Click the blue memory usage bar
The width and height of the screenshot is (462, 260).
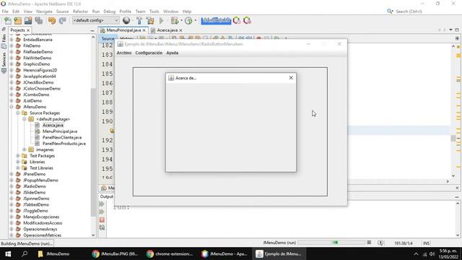[216, 20]
